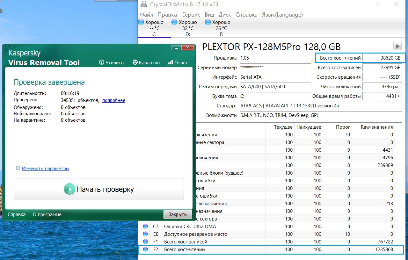Select Всего хост-записей in the F1 row
Screen dimensions: 408x260
point(186,242)
